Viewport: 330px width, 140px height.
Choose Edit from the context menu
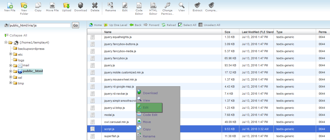149,107
